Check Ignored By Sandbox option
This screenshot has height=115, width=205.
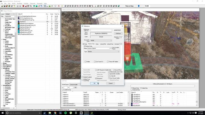(x=109, y=74)
